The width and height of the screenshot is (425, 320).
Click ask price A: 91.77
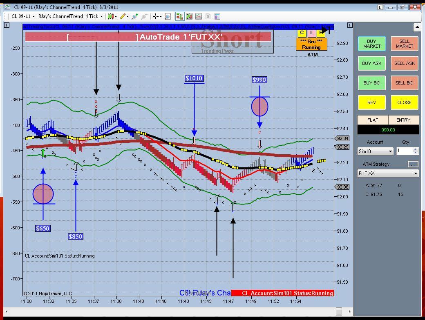pyautogui.click(x=374, y=185)
